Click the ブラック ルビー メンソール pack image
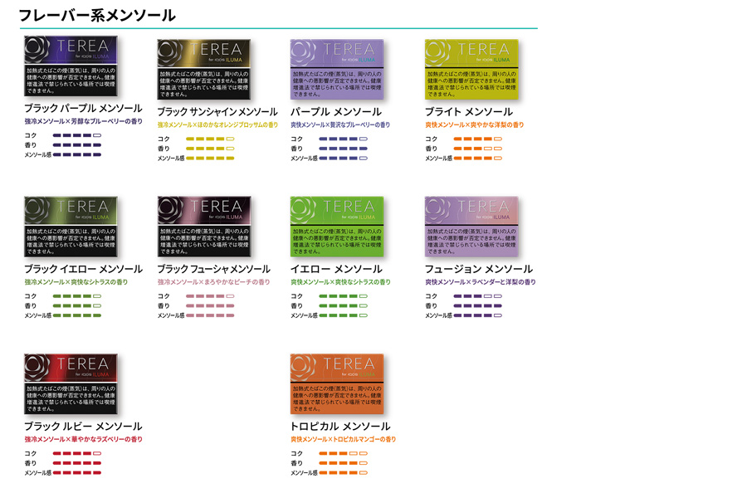 pos(71,383)
